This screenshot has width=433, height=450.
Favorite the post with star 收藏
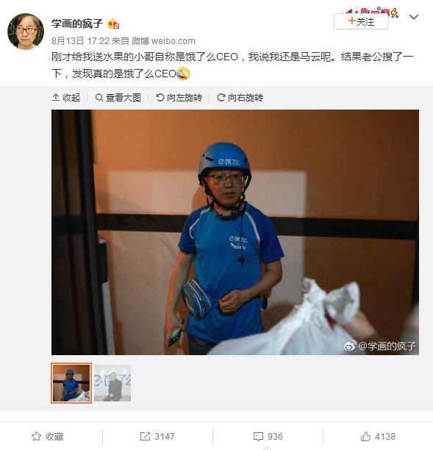coord(48,437)
